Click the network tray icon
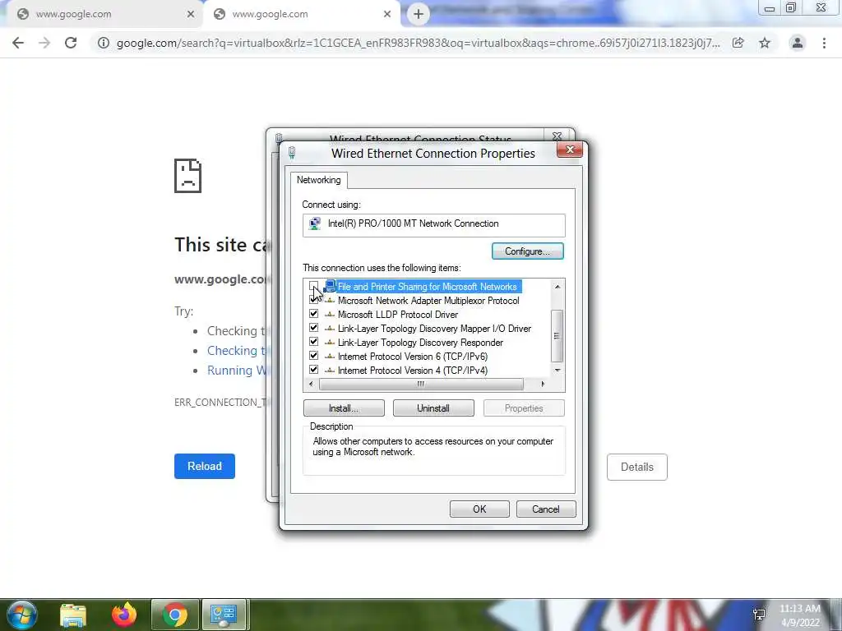Image resolution: width=842 pixels, height=631 pixels. tap(759, 615)
